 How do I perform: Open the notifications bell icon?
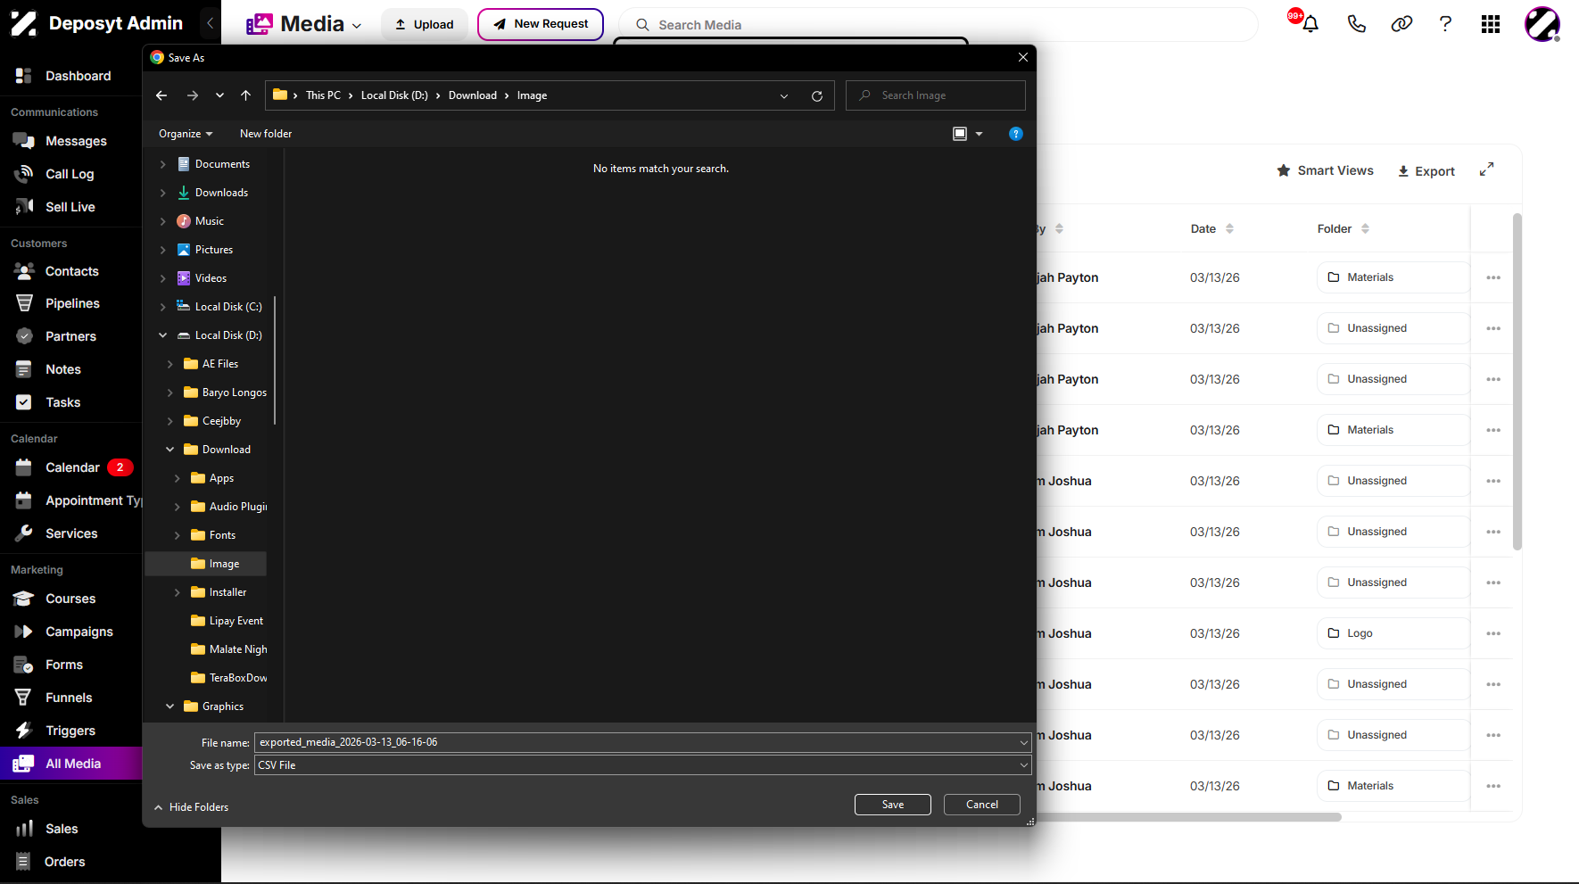coord(1310,24)
